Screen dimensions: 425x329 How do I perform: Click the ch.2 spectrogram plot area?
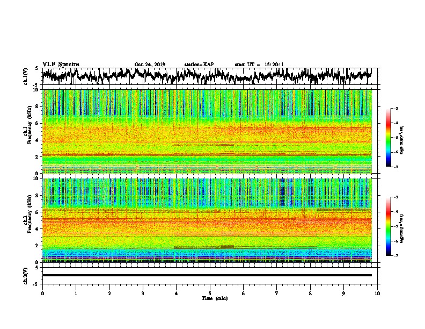207,220
